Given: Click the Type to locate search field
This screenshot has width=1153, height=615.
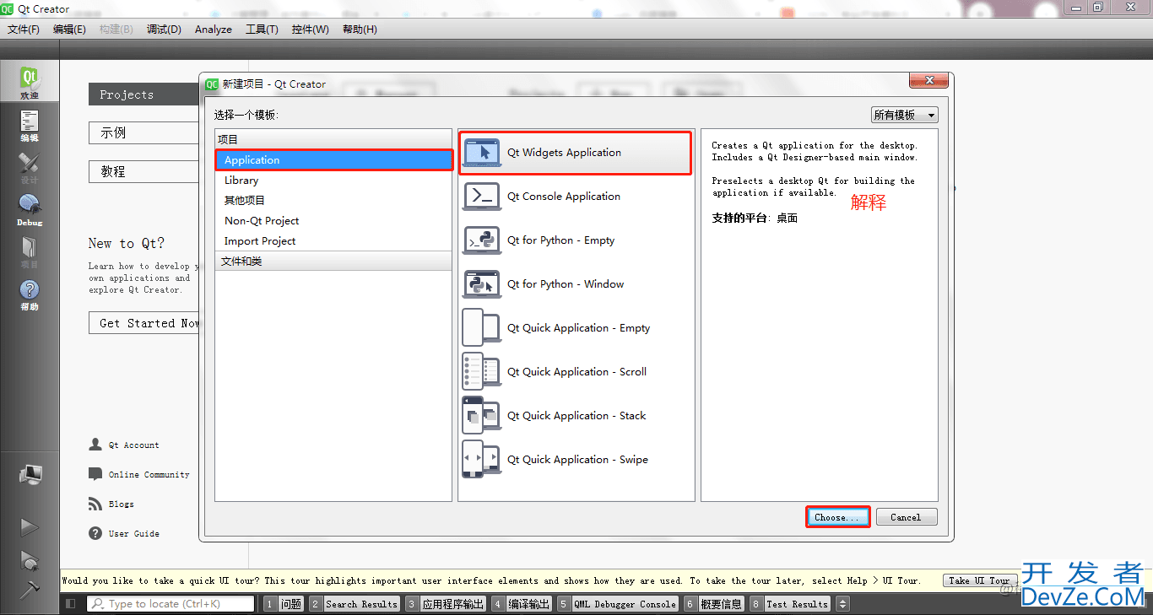Looking at the screenshot, I should tap(171, 604).
